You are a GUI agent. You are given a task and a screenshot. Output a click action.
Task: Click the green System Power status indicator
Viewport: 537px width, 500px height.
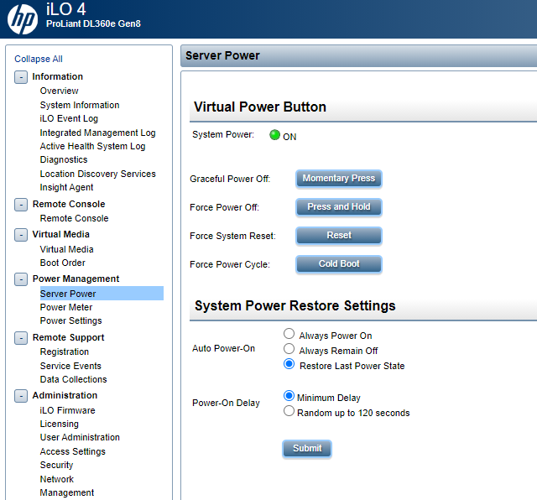pyautogui.click(x=274, y=135)
